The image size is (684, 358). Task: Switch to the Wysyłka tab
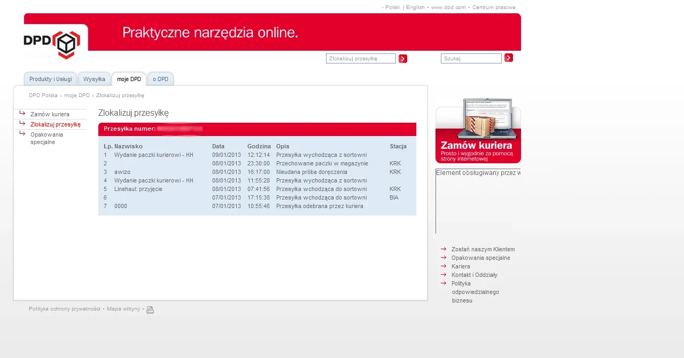coord(94,79)
